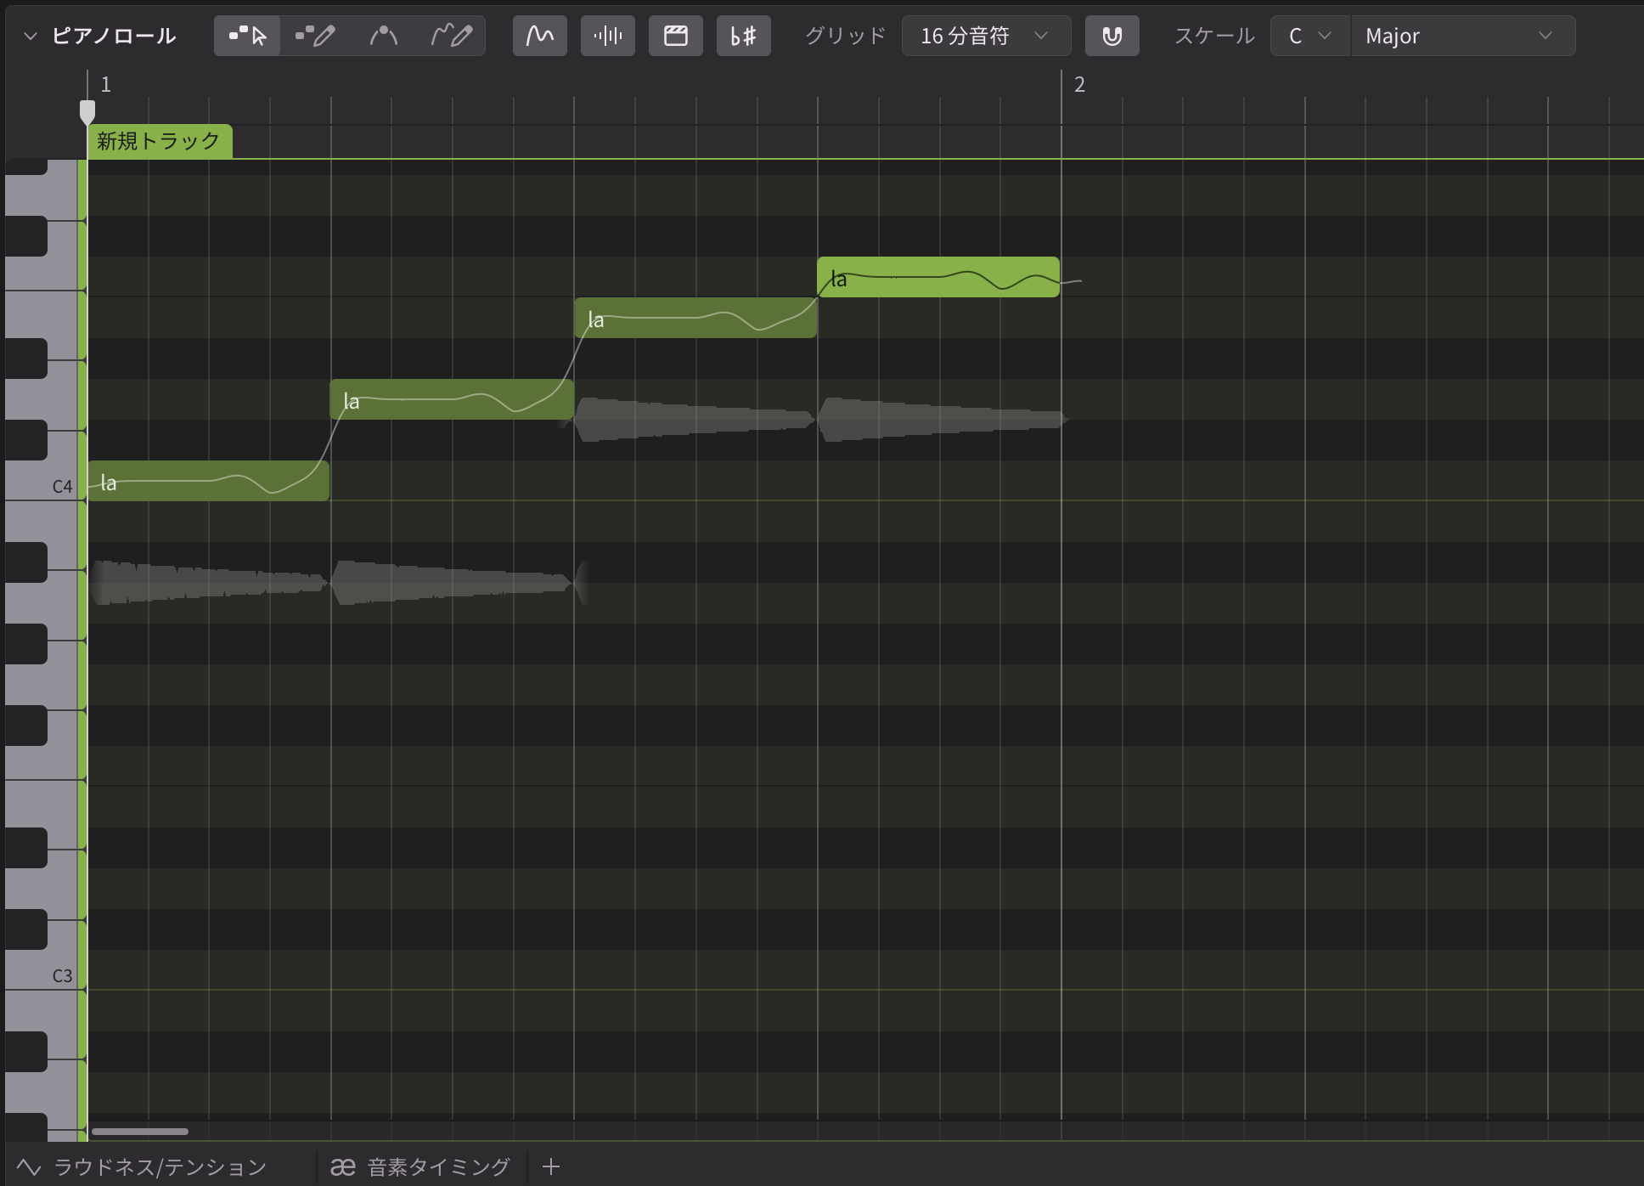Click measure 2 on the ruler
1644x1186 pixels.
[x=1079, y=84]
